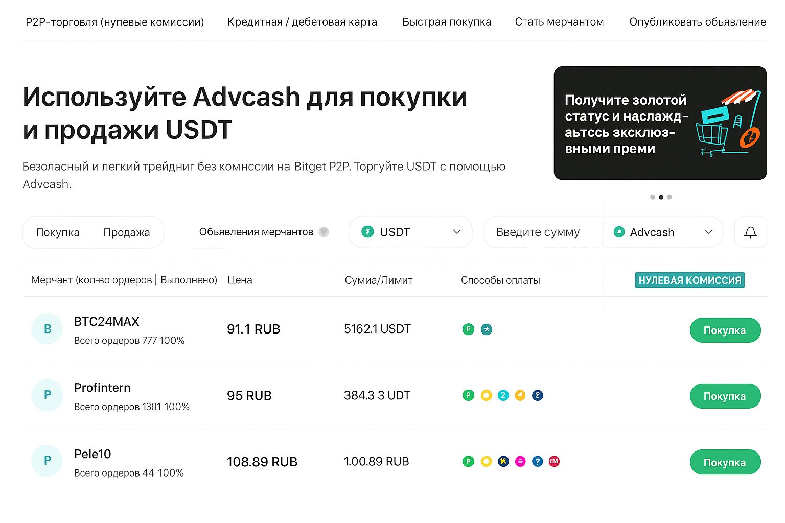Click Profintern merchant avatar icon
Screen dimensions: 785x523
(x=47, y=395)
